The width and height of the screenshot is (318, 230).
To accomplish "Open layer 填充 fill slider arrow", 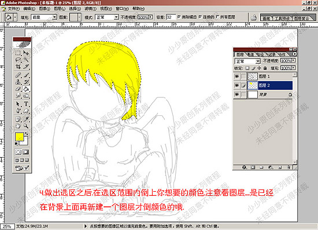I will [294, 68].
